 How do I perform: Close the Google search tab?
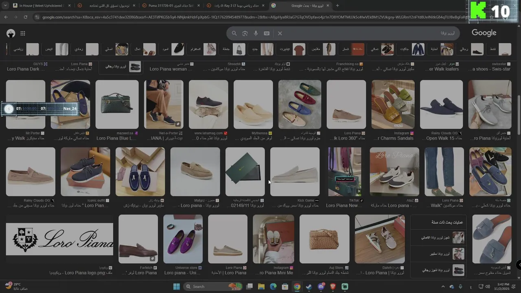pyautogui.click(x=328, y=6)
